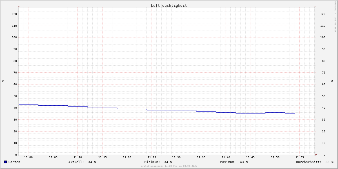The height and width of the screenshot is (169, 338).
Task: Click the 11:10 time axis label
Action: 78,157
